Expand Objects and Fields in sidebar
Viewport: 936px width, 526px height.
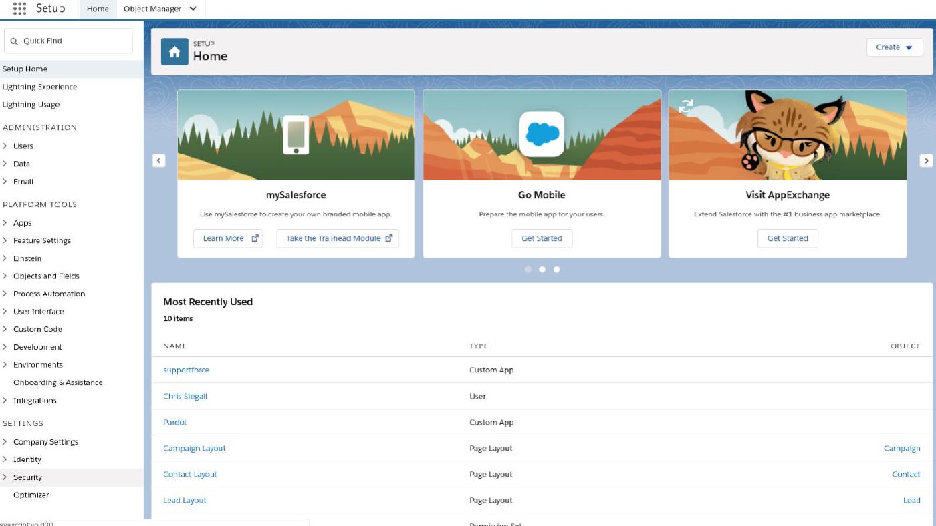point(5,276)
